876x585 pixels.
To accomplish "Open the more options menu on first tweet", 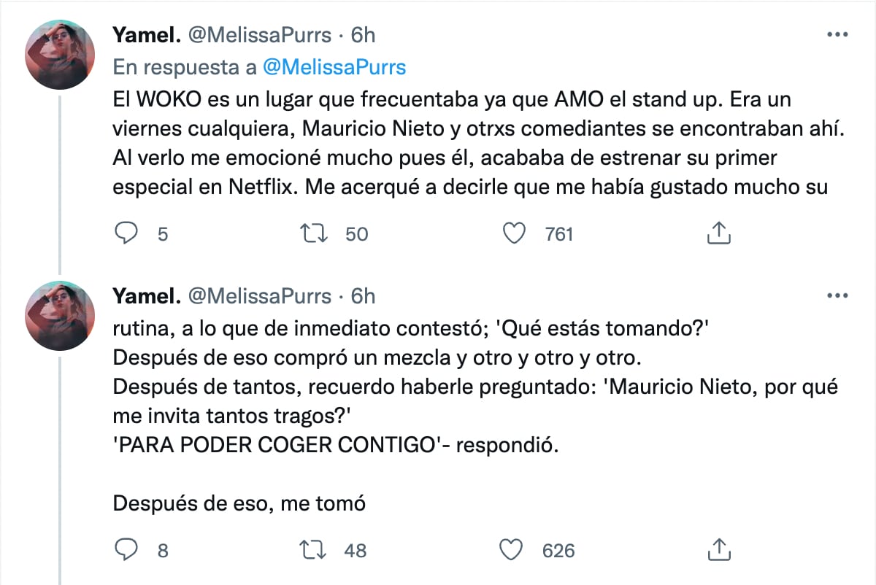I will (x=836, y=34).
